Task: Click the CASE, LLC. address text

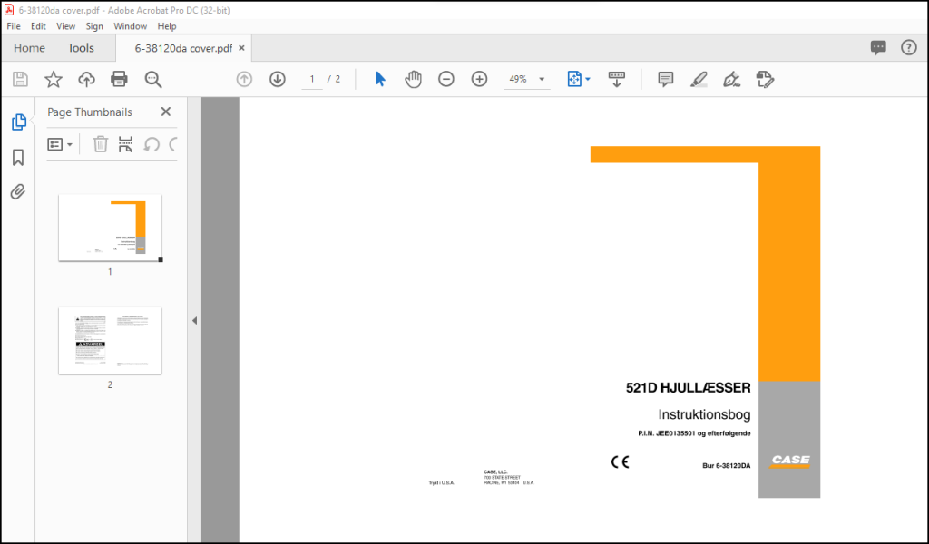Action: coord(508,478)
